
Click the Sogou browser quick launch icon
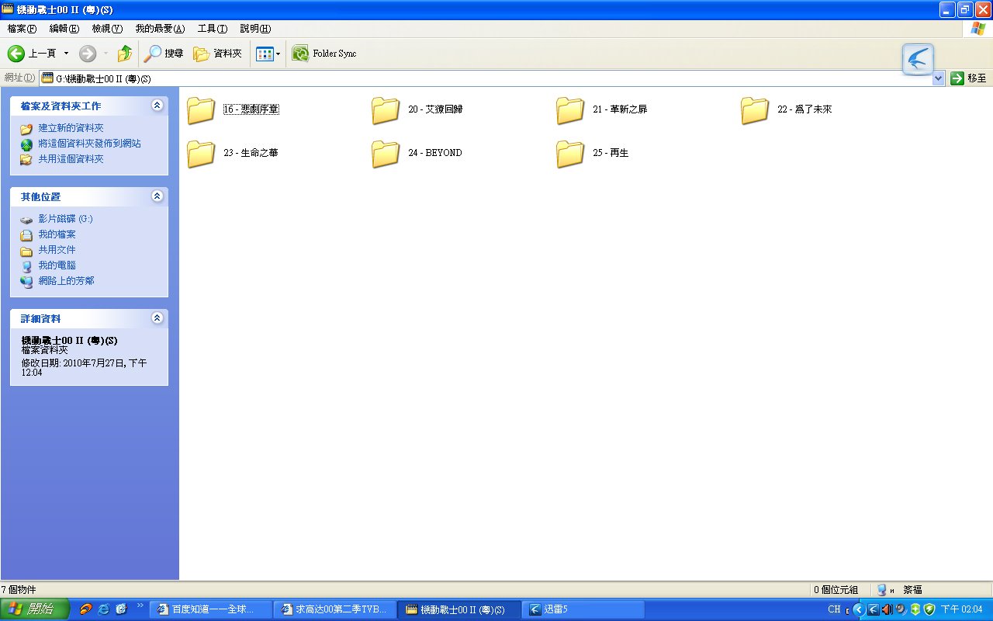pos(86,609)
